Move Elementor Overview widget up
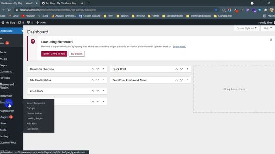This screenshot has height=154, width=275. 93,69
